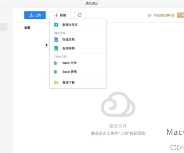184x153 pixels.
Task: Click the Excel spreadsheet icon
Action: coord(56,72)
